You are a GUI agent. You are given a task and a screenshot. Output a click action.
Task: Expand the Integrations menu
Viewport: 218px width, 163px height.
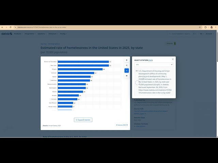click(x=30, y=34)
